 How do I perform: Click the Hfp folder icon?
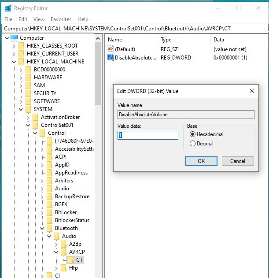(x=63, y=268)
